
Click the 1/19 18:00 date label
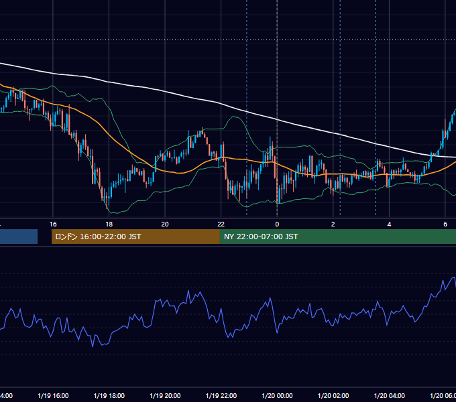tap(109, 395)
